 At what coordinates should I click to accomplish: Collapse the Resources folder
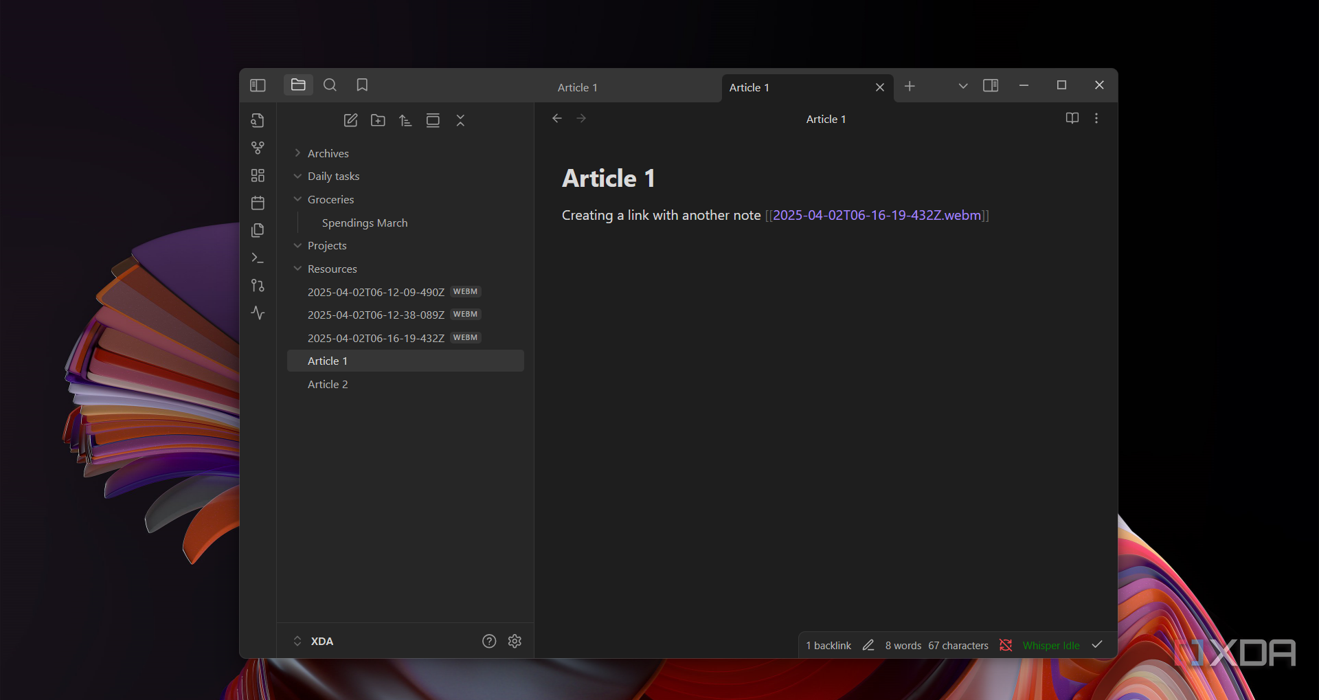pos(405,269)
